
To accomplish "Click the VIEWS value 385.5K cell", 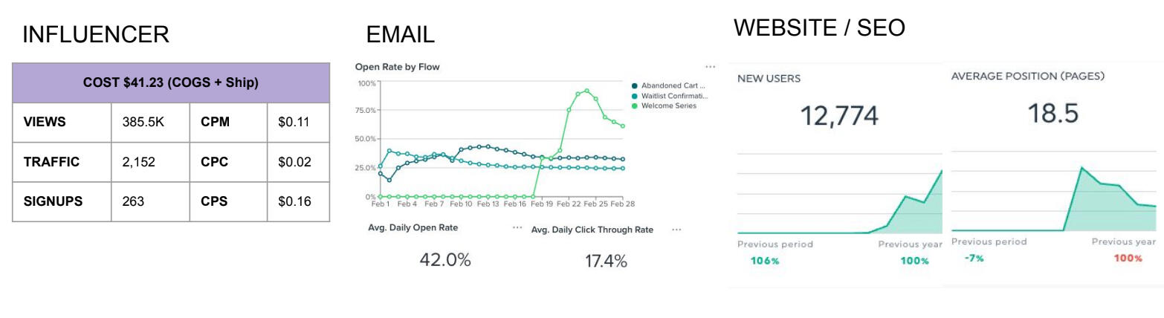I will [x=150, y=122].
